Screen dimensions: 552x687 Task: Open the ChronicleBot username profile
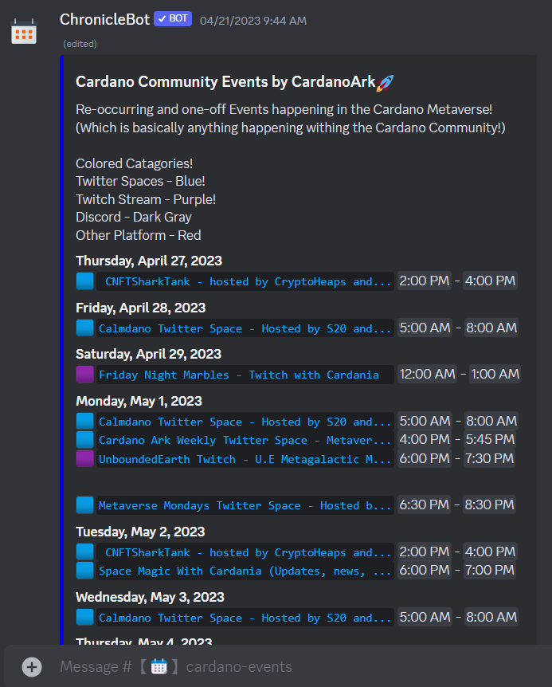pos(104,19)
